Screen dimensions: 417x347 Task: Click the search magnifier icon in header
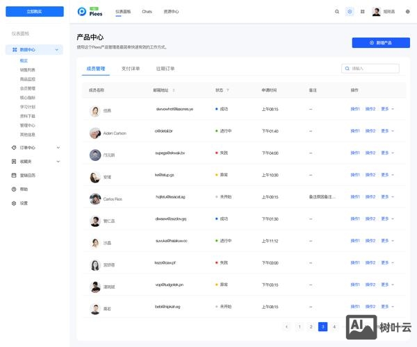coord(337,12)
